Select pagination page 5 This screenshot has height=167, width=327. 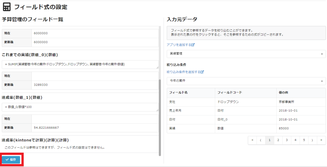(x=304, y=140)
